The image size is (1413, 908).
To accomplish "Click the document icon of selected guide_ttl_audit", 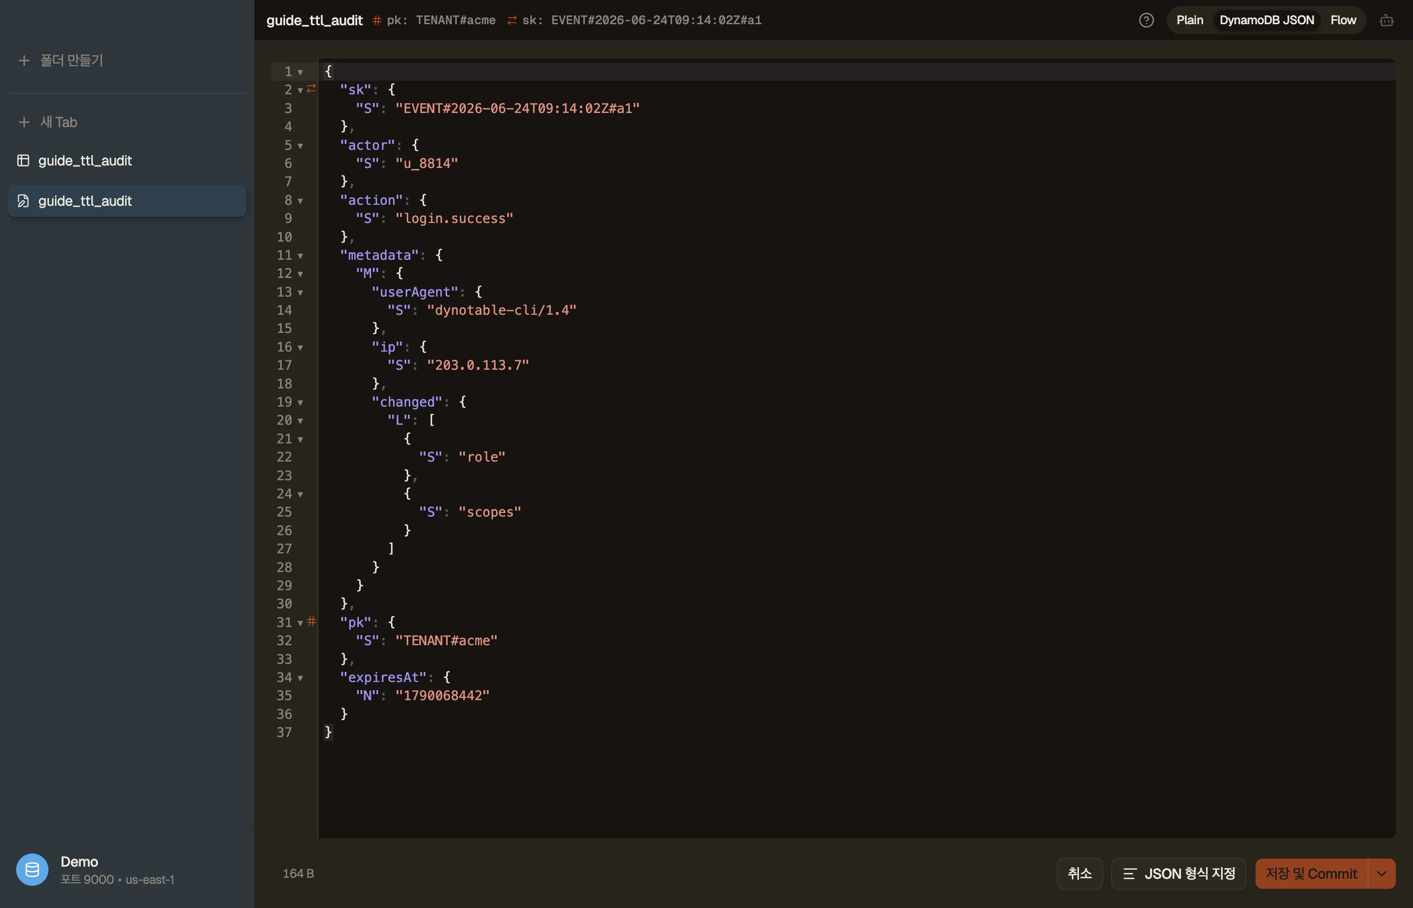I will click(x=23, y=201).
